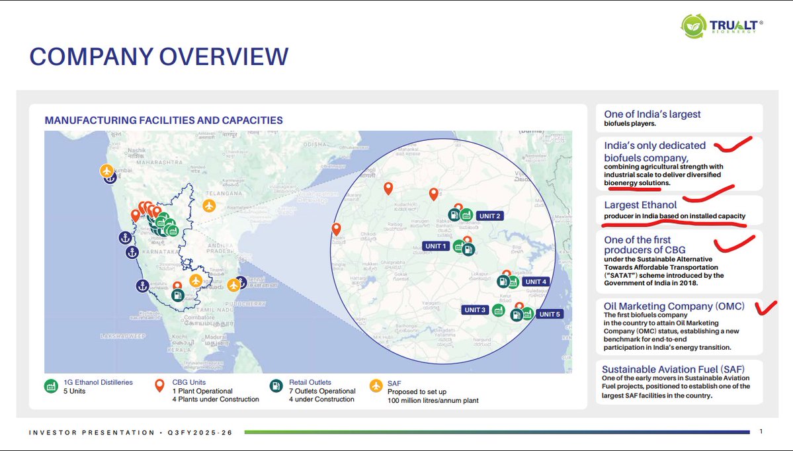Select the UNIT 2 label
The image size is (793, 451).
pos(489,216)
